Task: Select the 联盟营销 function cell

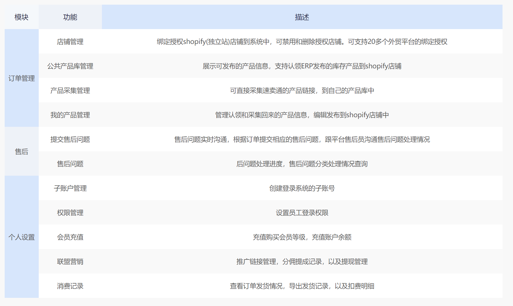Action: (70, 261)
